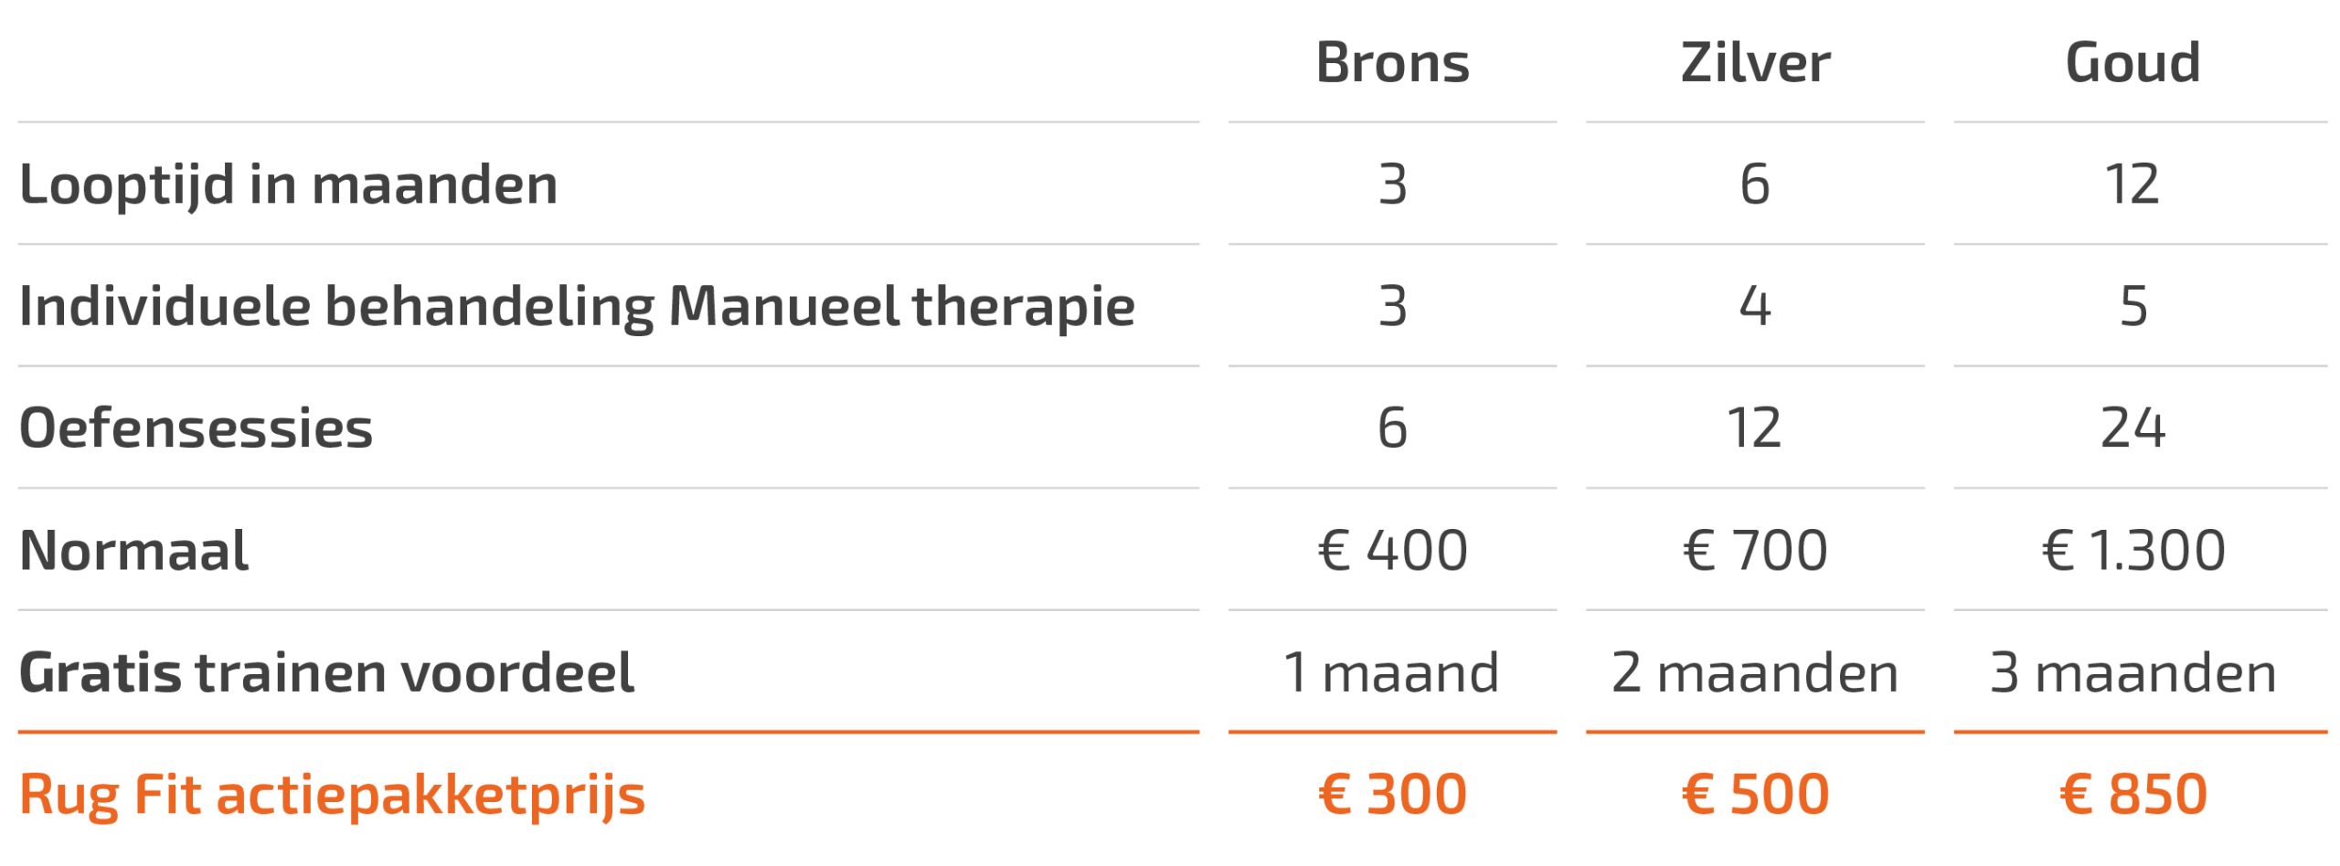
Task: Click the Looptijd in maanden row label
Action: tap(288, 185)
